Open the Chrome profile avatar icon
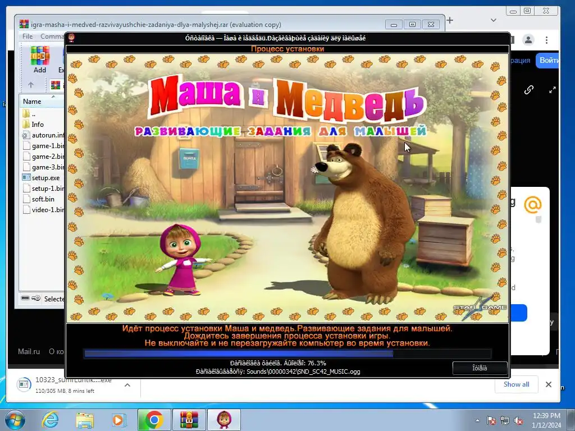 coord(528,40)
